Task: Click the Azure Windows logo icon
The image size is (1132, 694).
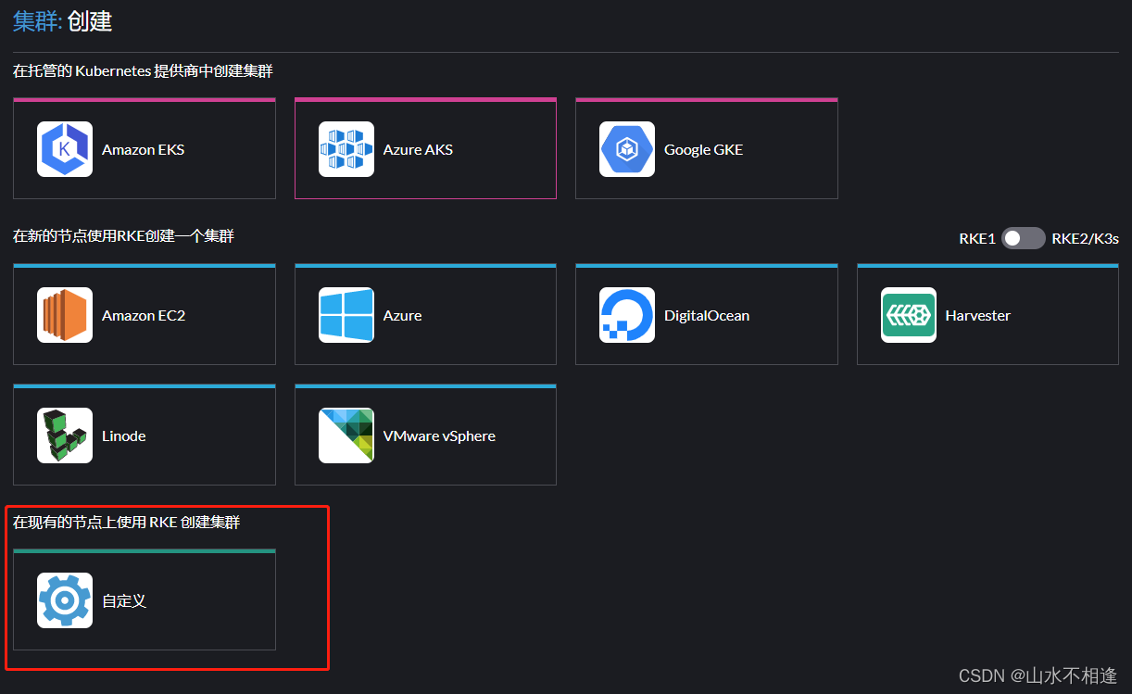Action: [x=346, y=315]
